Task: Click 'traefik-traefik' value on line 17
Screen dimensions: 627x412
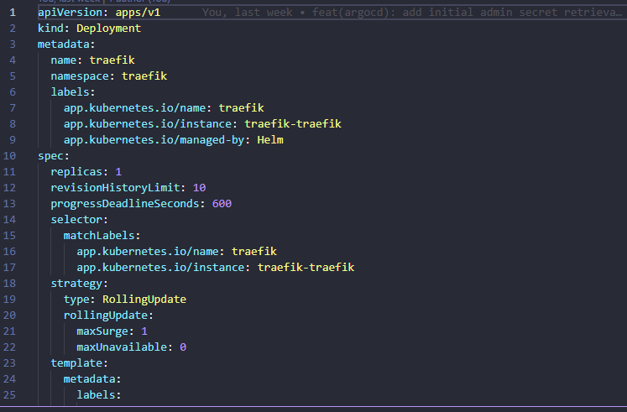Action: (x=306, y=268)
